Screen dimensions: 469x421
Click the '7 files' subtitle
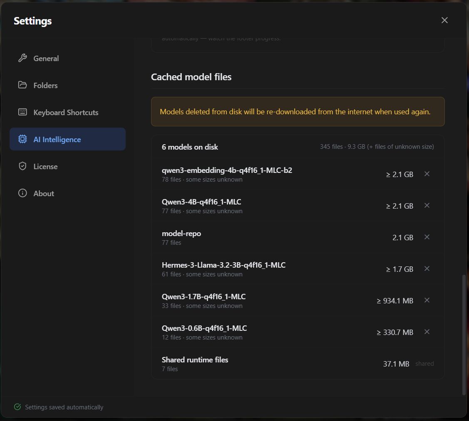170,369
